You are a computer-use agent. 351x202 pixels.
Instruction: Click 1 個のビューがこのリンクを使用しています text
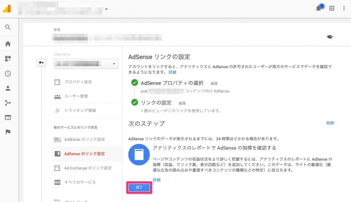(x=181, y=111)
